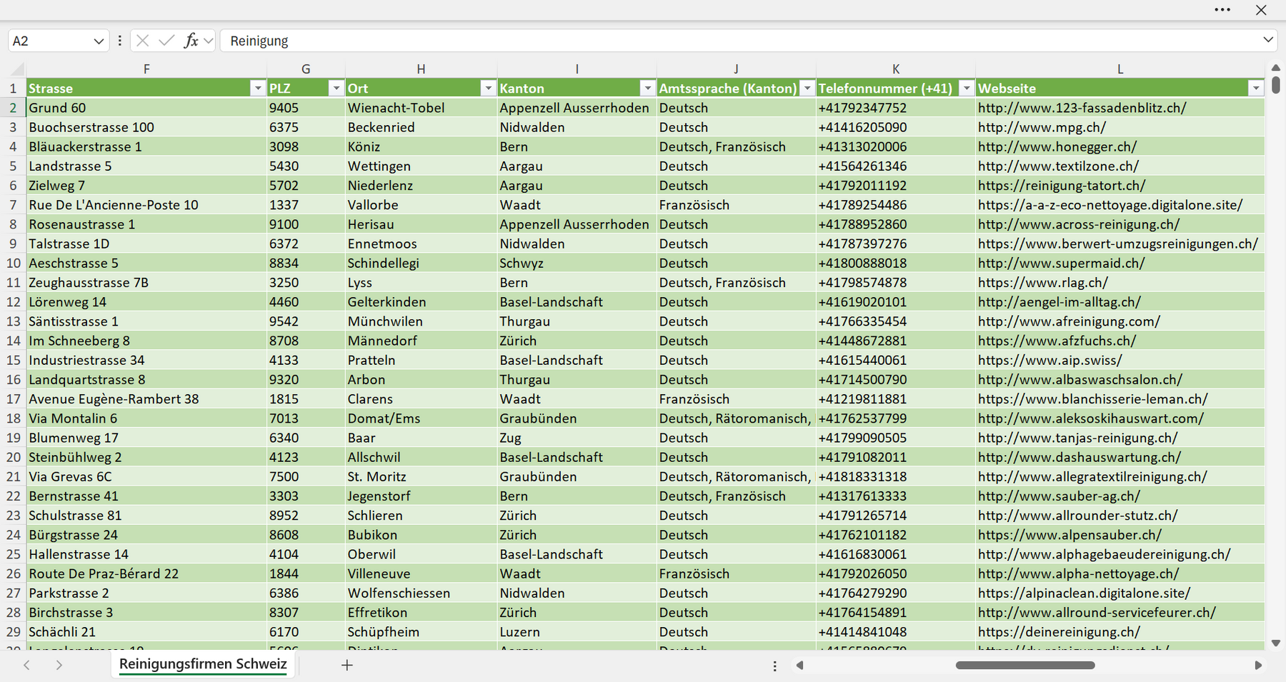Select the Reinigungsfirmen Schweiz sheet tab
This screenshot has width=1286, height=682.
(203, 664)
